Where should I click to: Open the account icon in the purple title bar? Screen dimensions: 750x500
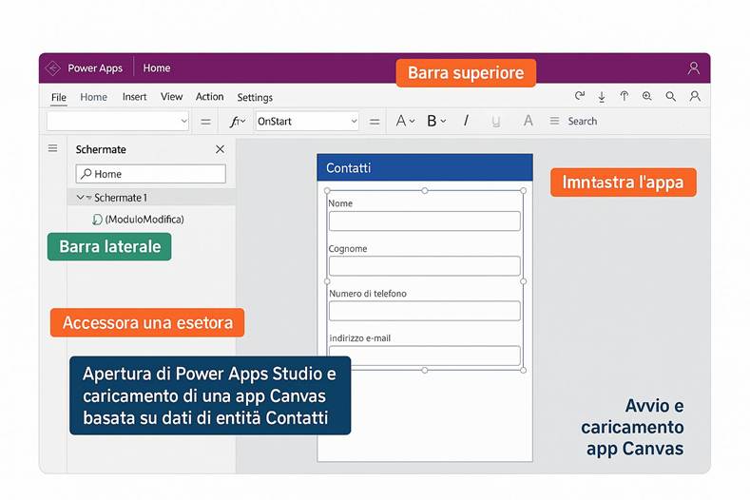[694, 68]
